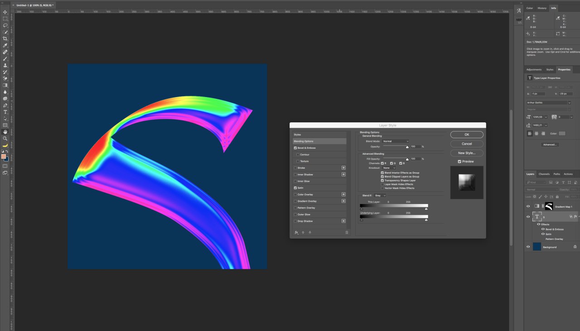This screenshot has width=580, height=331.
Task: Select the Pen tool
Action: (5, 105)
